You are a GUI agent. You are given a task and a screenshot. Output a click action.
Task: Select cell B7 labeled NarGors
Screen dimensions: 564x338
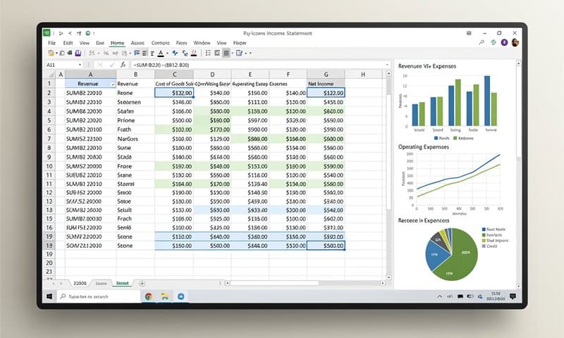point(135,139)
